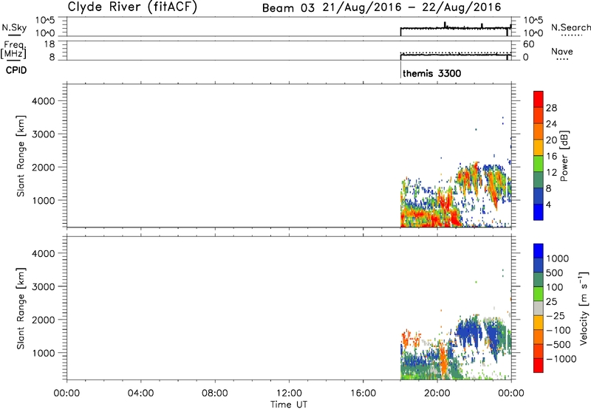Click the "04:00" tick label on the time axis
This screenshot has width=591, height=409.
pos(140,393)
